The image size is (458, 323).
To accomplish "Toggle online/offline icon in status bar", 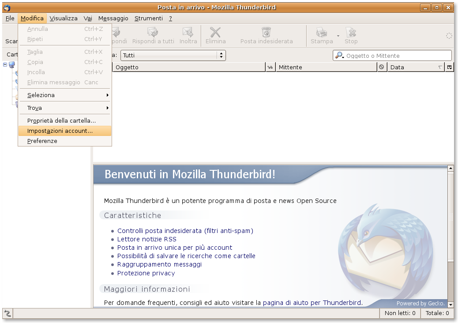I will click(8, 313).
